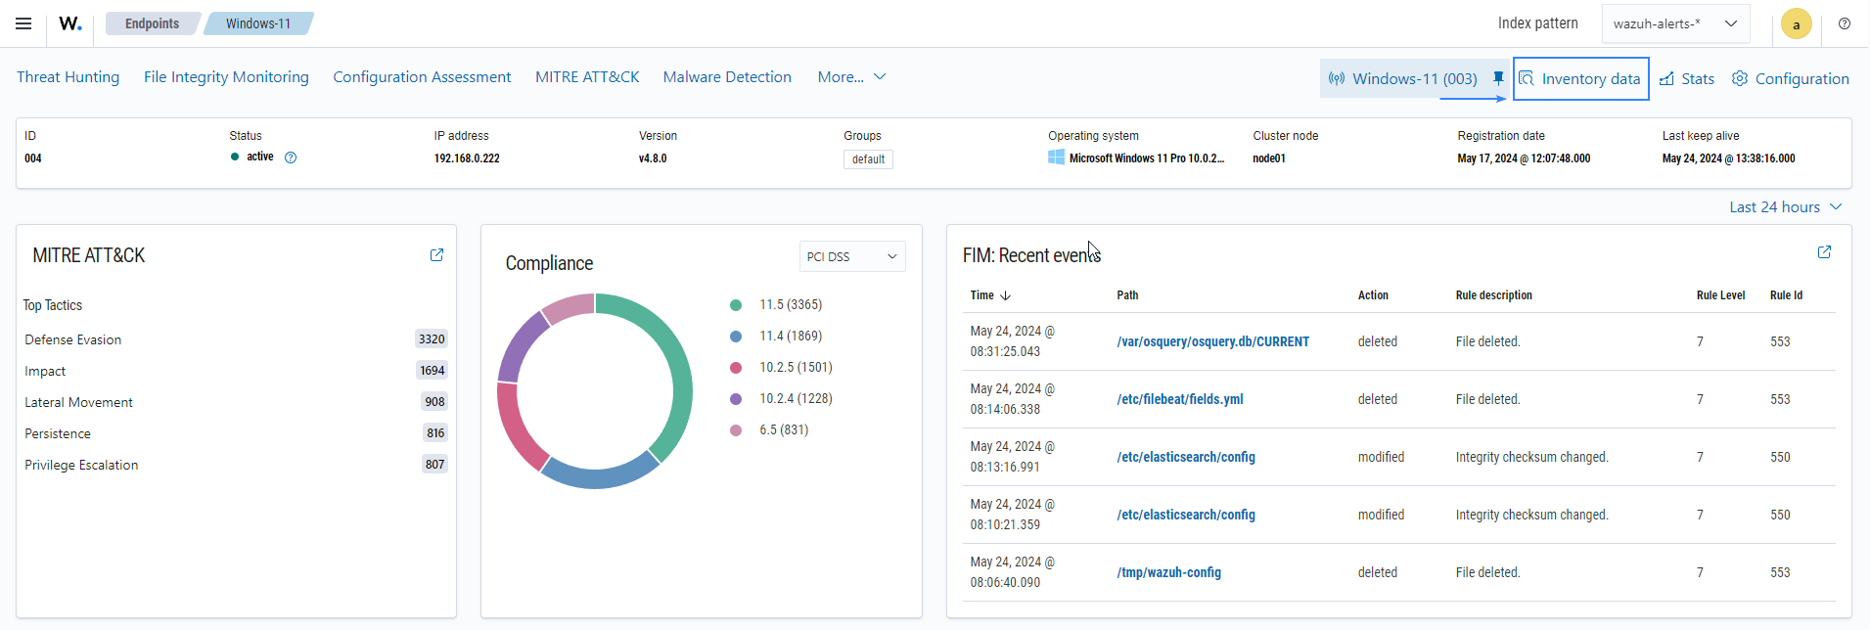Click the Configuration gear icon
Screen dimensions: 1870x630
(1740, 78)
